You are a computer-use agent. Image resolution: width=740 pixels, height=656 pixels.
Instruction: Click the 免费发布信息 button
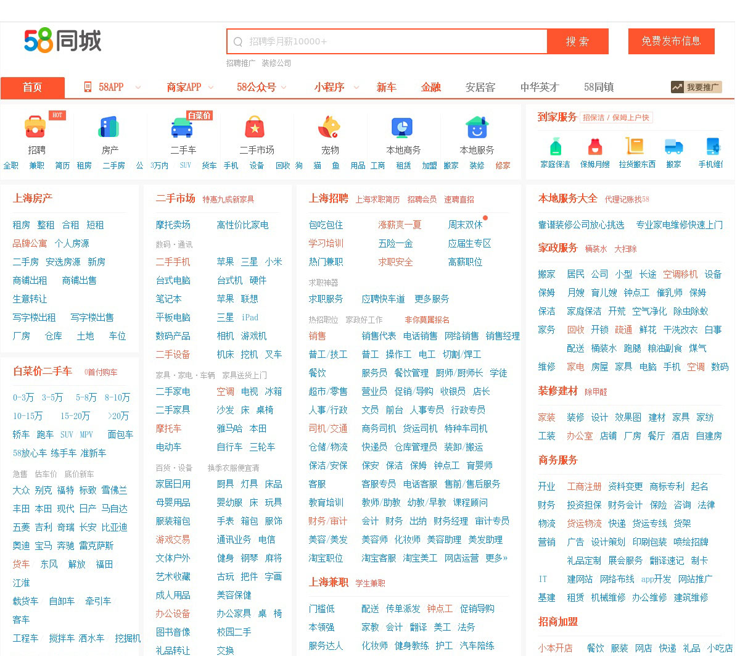(671, 41)
